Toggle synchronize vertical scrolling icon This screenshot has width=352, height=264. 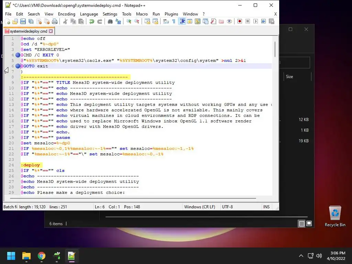coord(147,22)
